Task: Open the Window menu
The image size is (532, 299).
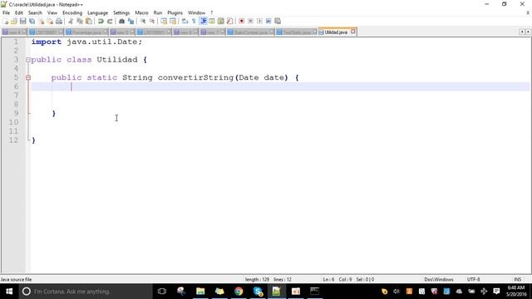Action: point(196,12)
